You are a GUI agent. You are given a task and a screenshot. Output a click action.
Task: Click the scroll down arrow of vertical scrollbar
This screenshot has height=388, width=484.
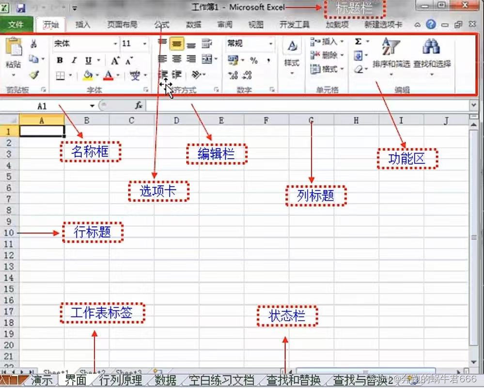(474, 362)
